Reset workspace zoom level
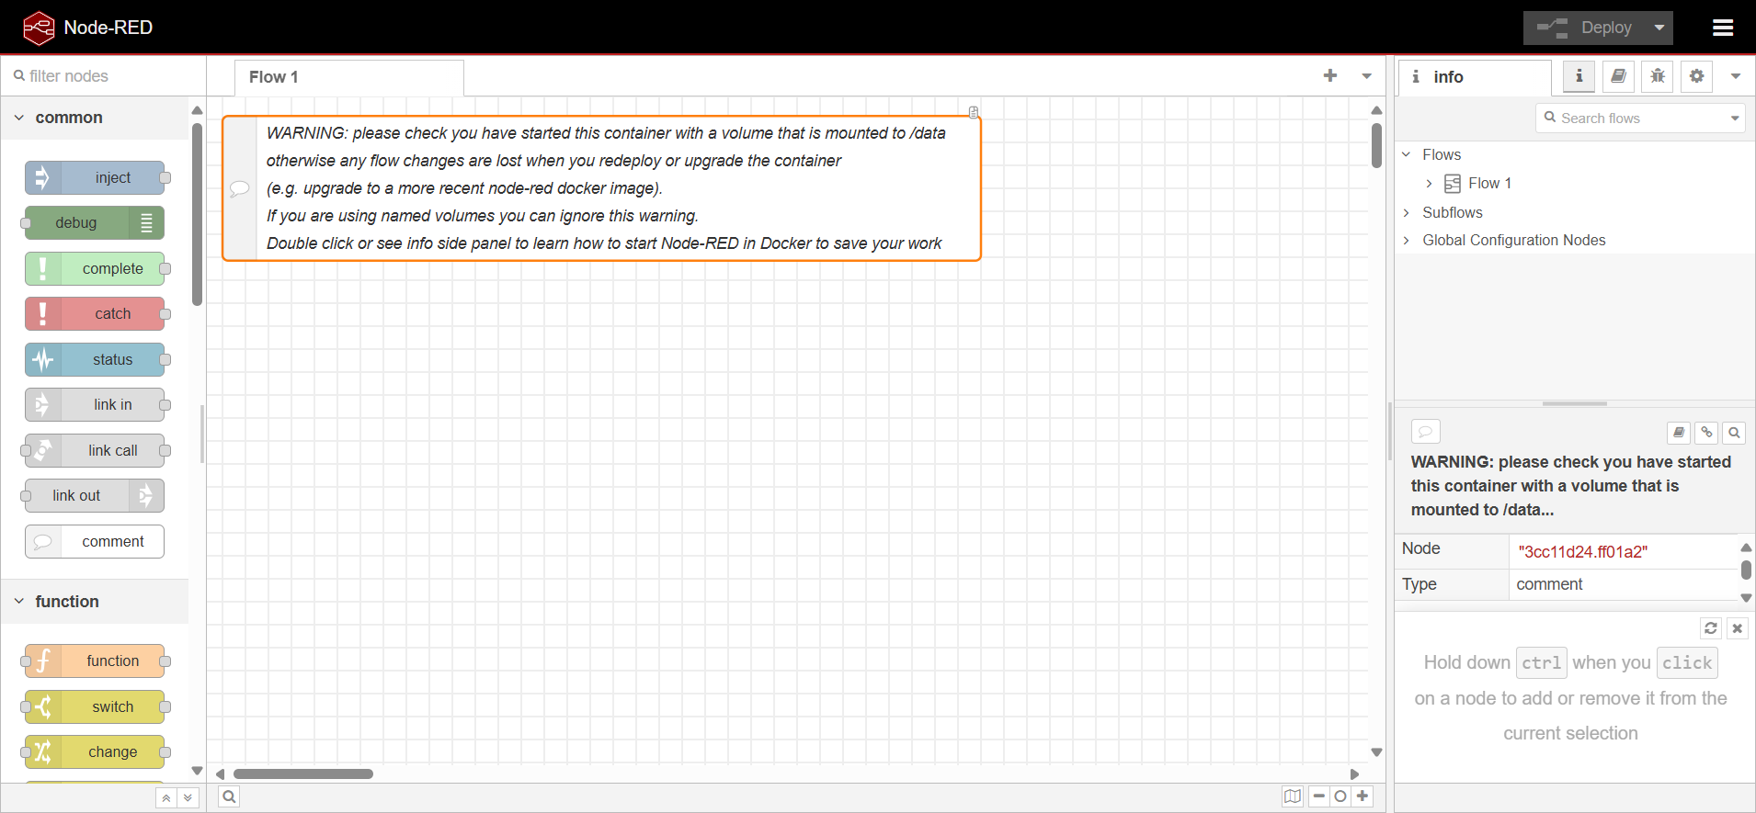Image resolution: width=1756 pixels, height=813 pixels. (x=1340, y=796)
